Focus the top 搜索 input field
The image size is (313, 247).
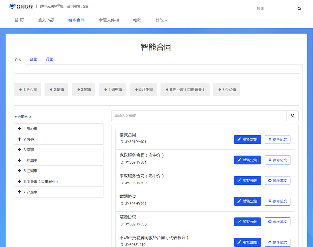pyautogui.click(x=274, y=9)
